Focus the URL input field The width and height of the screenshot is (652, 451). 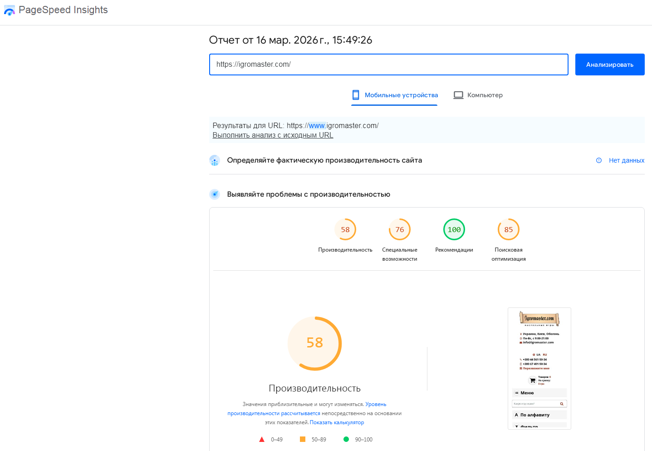coord(388,64)
